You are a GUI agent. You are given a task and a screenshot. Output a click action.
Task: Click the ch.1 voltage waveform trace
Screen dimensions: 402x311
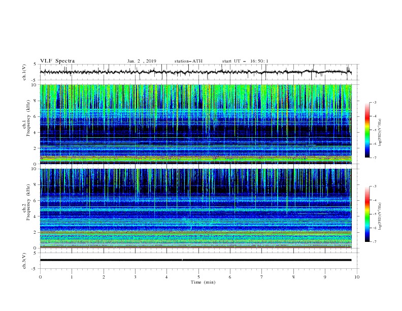pyautogui.click(x=195, y=72)
